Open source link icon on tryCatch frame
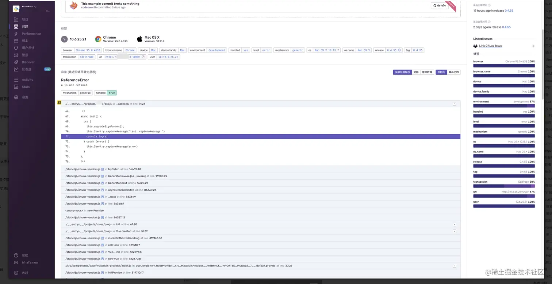Viewport: 552px width, 284px height. click(x=103, y=169)
